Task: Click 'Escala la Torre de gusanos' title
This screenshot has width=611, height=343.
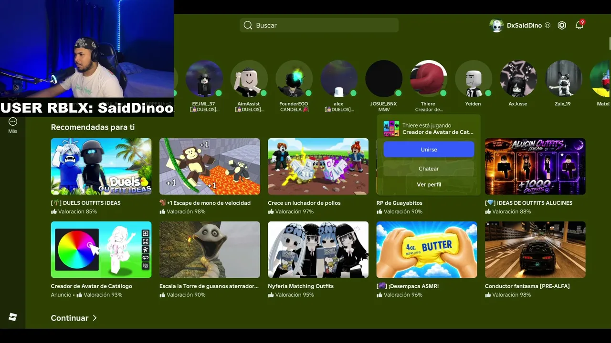Action: (209, 286)
